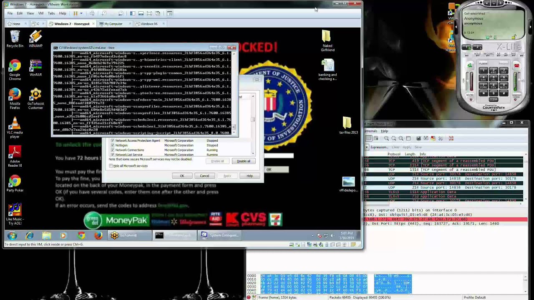Click X-Lite red hang up button
Image resolution: width=534 pixels, height=300 pixels.
click(516, 65)
